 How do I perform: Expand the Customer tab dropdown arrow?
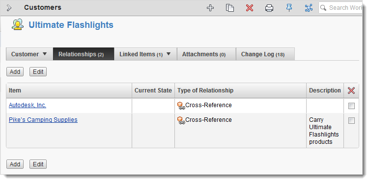(x=45, y=54)
